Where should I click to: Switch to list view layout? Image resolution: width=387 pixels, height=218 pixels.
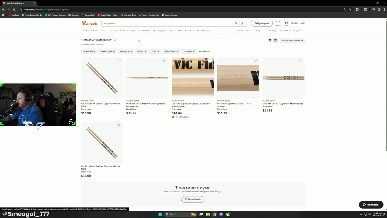[275, 40]
